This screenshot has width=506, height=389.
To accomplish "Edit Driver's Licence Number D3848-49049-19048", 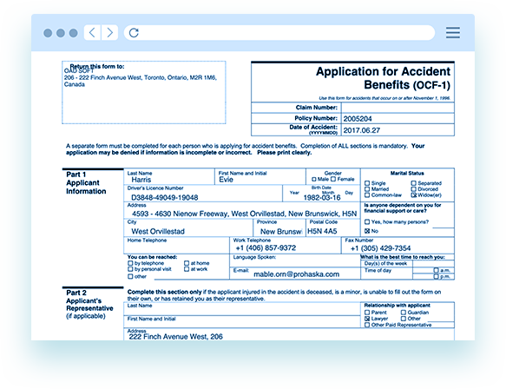I will click(203, 194).
